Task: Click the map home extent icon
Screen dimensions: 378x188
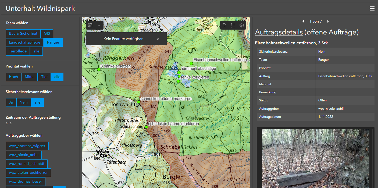Action: 224,25
